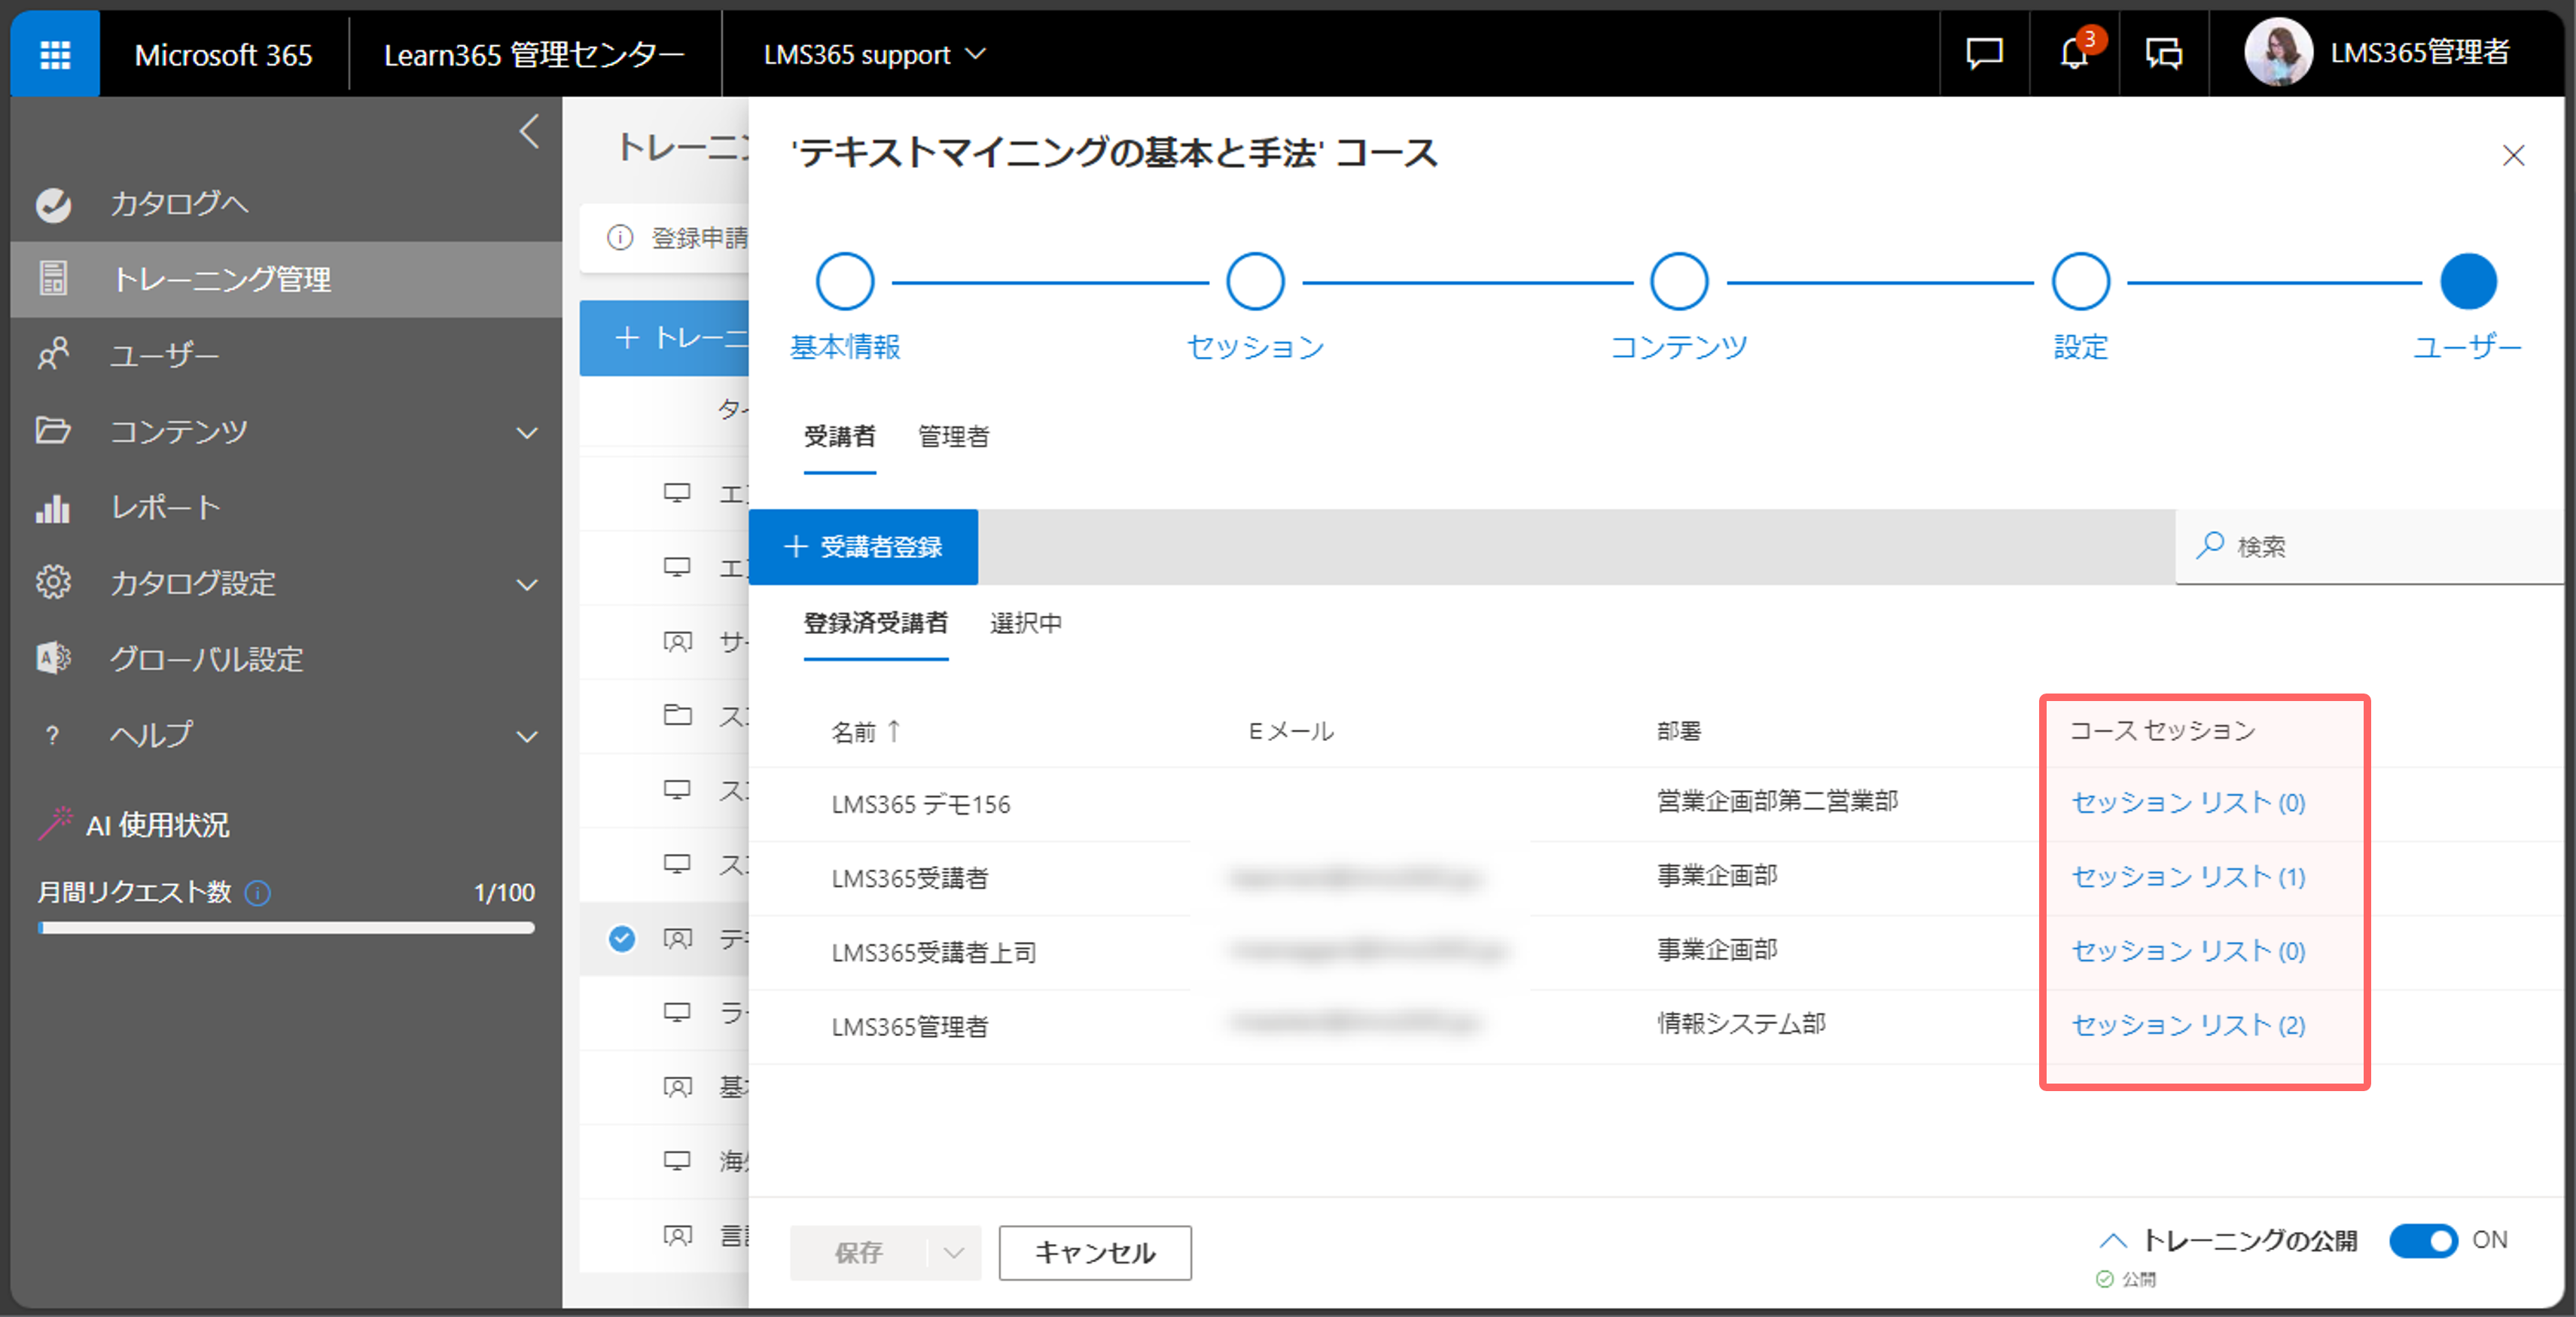Click the ユーザー sidebar people icon
This screenshot has width=2576, height=1317.
coord(53,354)
